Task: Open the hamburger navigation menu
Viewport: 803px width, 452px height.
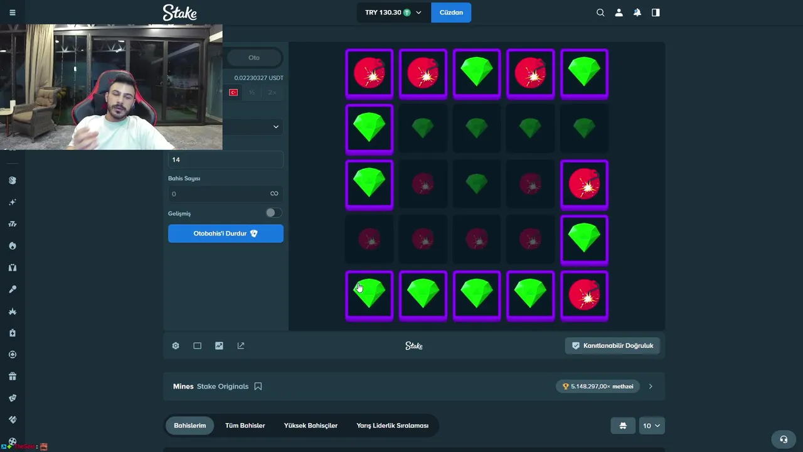Action: 13,13
